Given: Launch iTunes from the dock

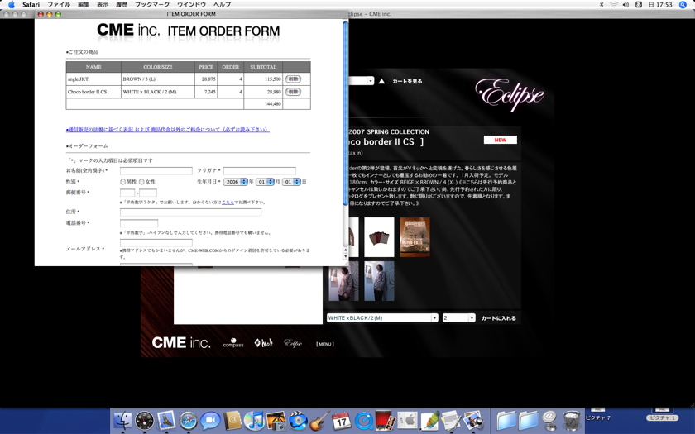Looking at the screenshot, I should (x=254, y=420).
